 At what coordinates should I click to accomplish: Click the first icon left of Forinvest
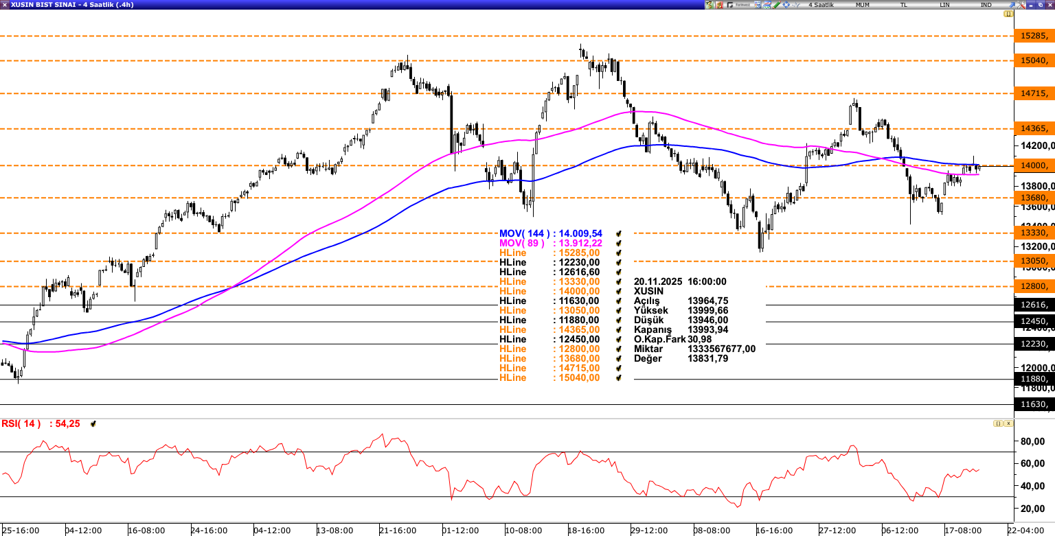click(719, 5)
